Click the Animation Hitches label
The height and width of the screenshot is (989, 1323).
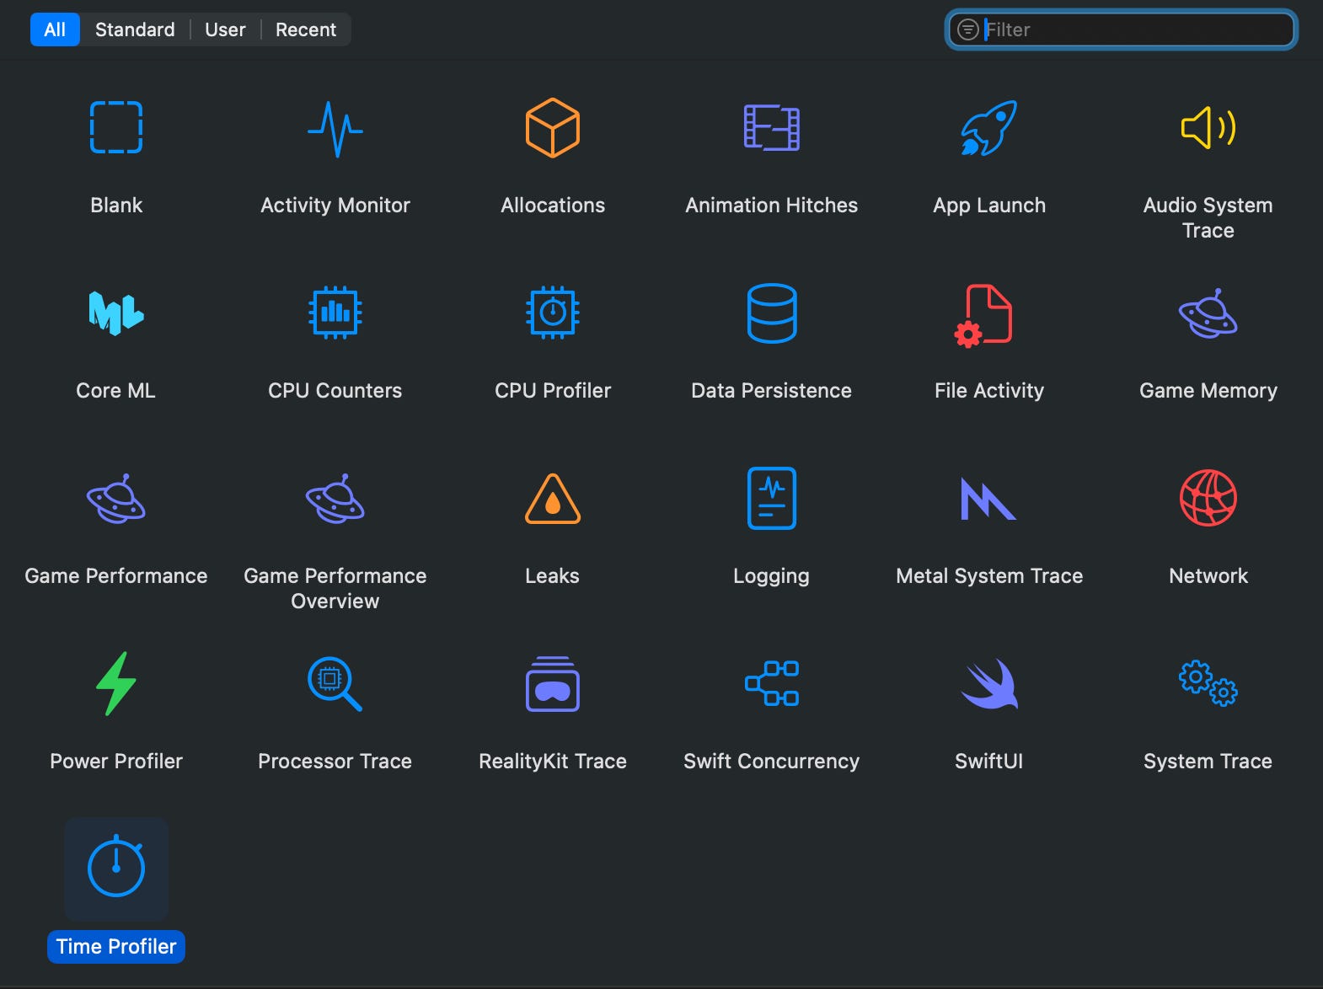[771, 205]
